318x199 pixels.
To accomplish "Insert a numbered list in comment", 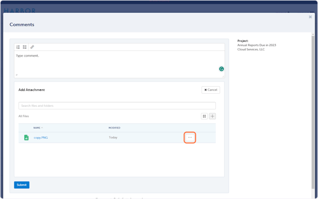I will (18, 47).
